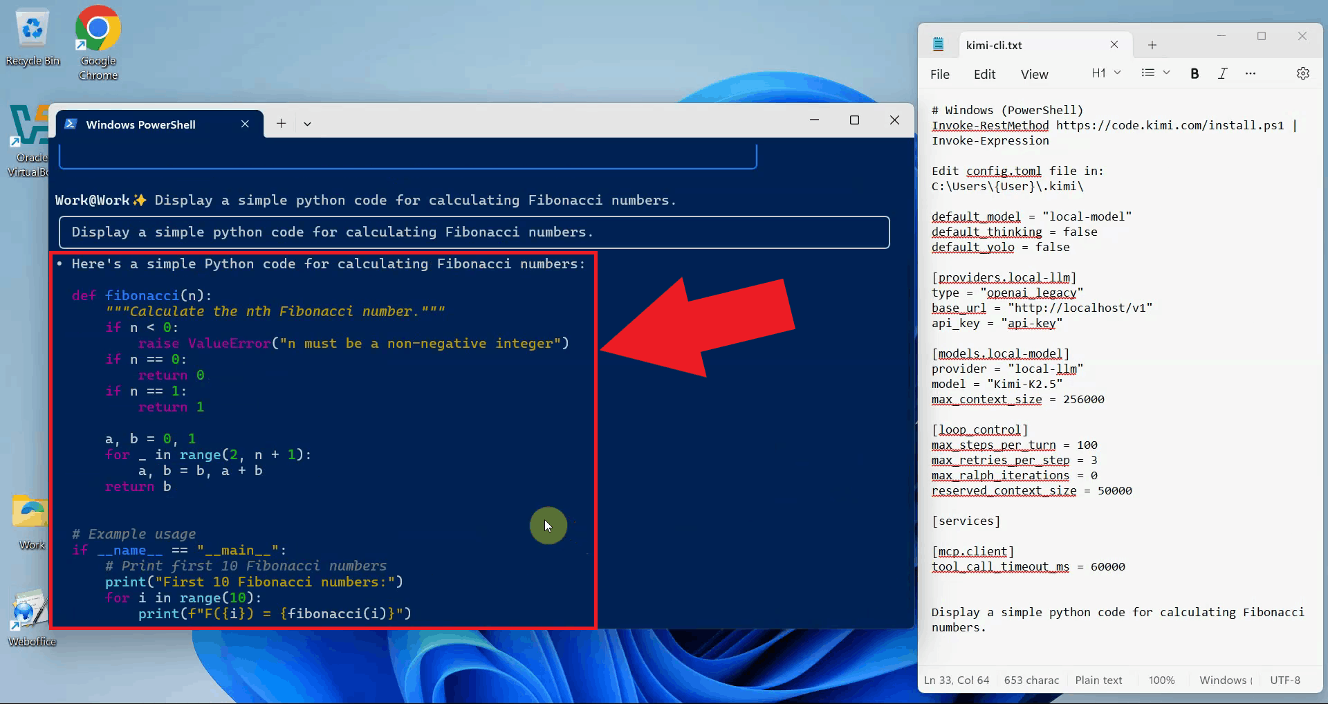Toggle italic formatting in Notepad
1328x704 pixels.
[1222, 74]
